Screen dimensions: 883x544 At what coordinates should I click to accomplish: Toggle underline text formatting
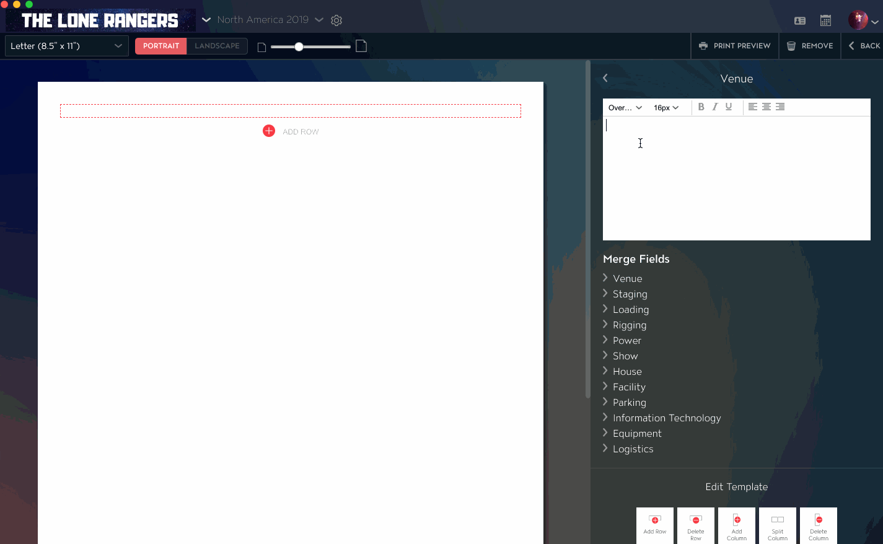tap(729, 107)
